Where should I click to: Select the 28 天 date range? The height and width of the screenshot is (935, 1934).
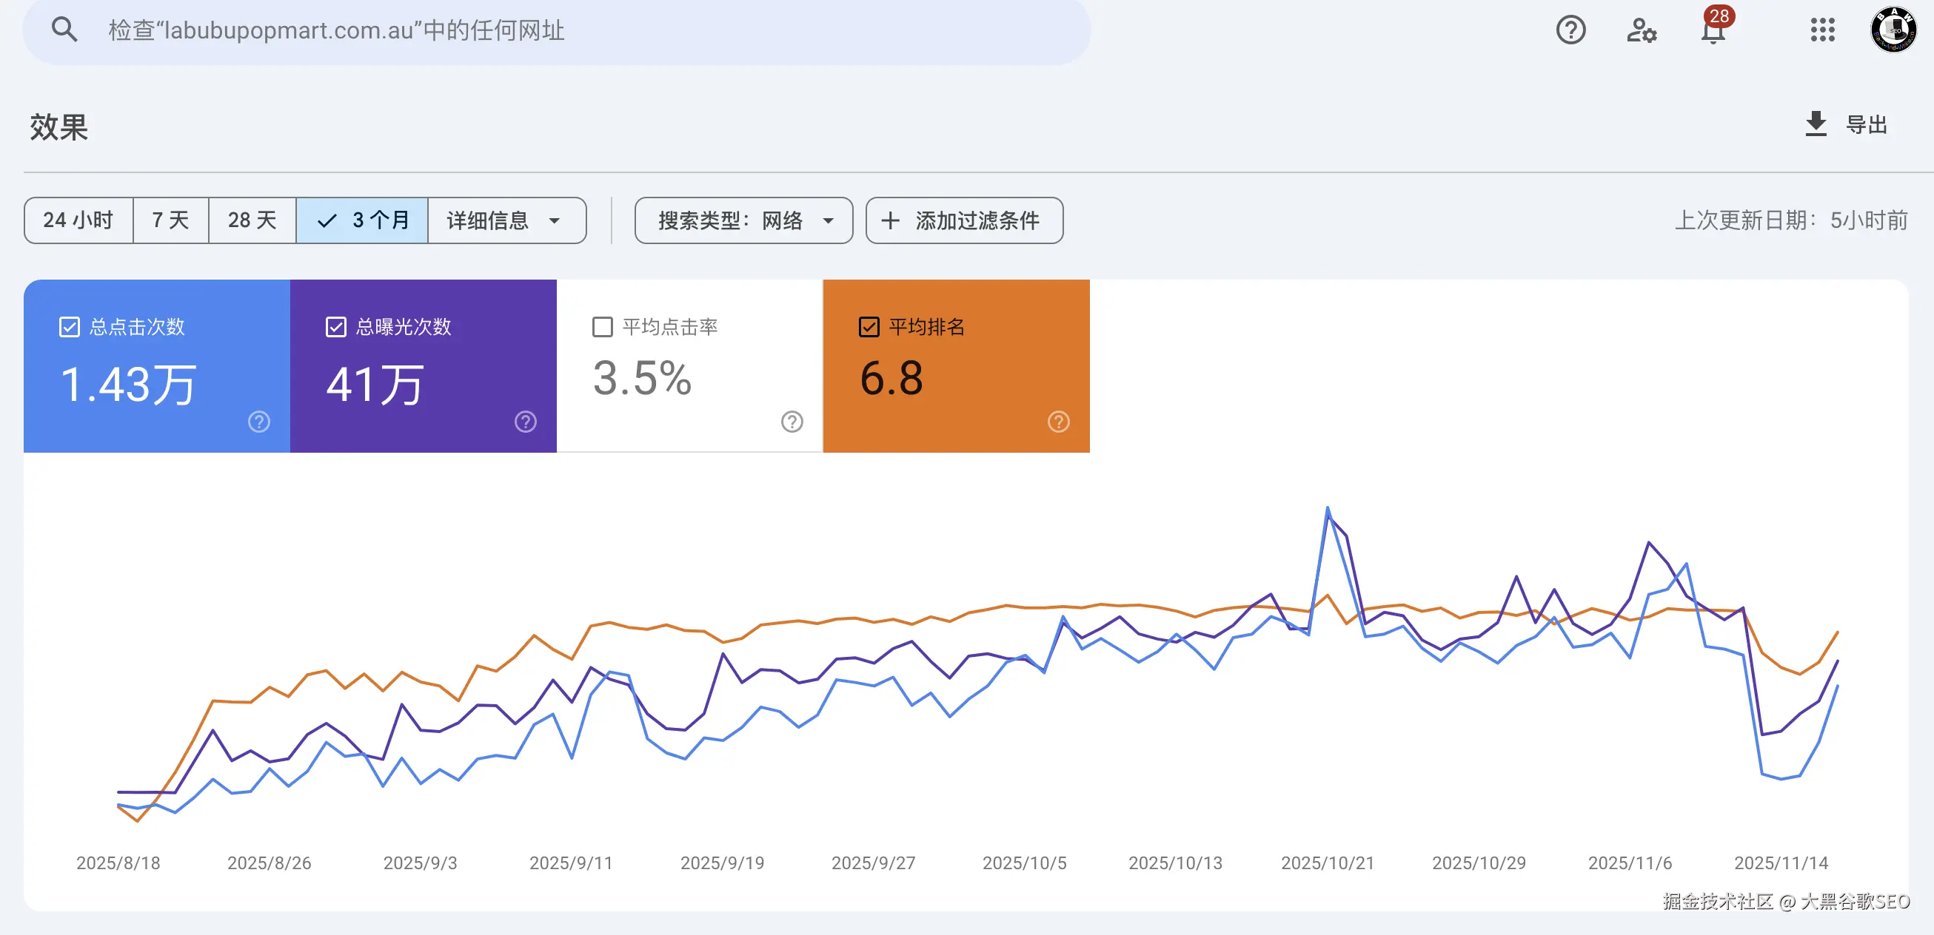coord(252,220)
